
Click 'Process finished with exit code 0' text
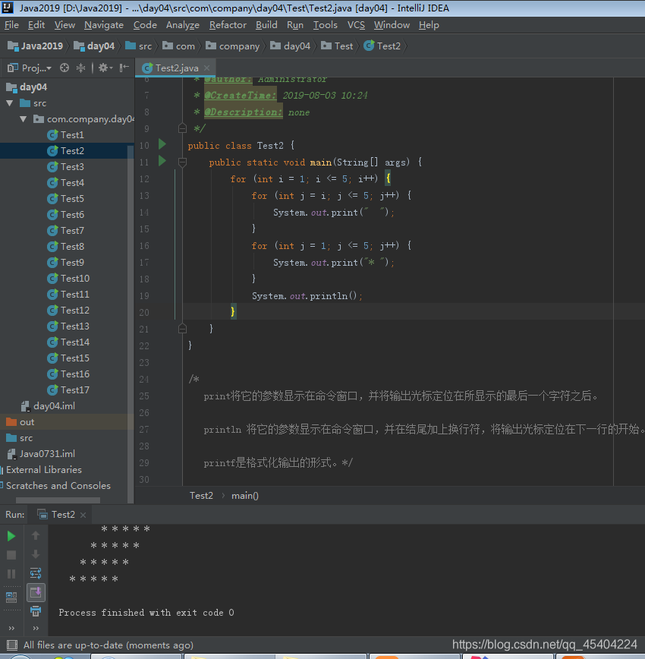(x=146, y=613)
